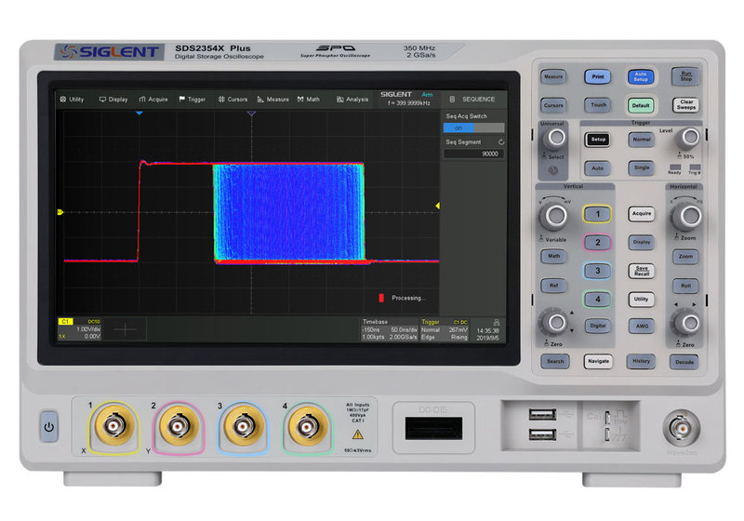Push the Measure hardware button
The height and width of the screenshot is (521, 744).
553,76
